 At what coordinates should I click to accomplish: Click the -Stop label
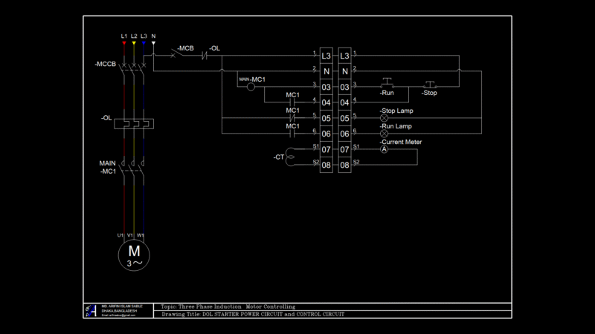(429, 93)
